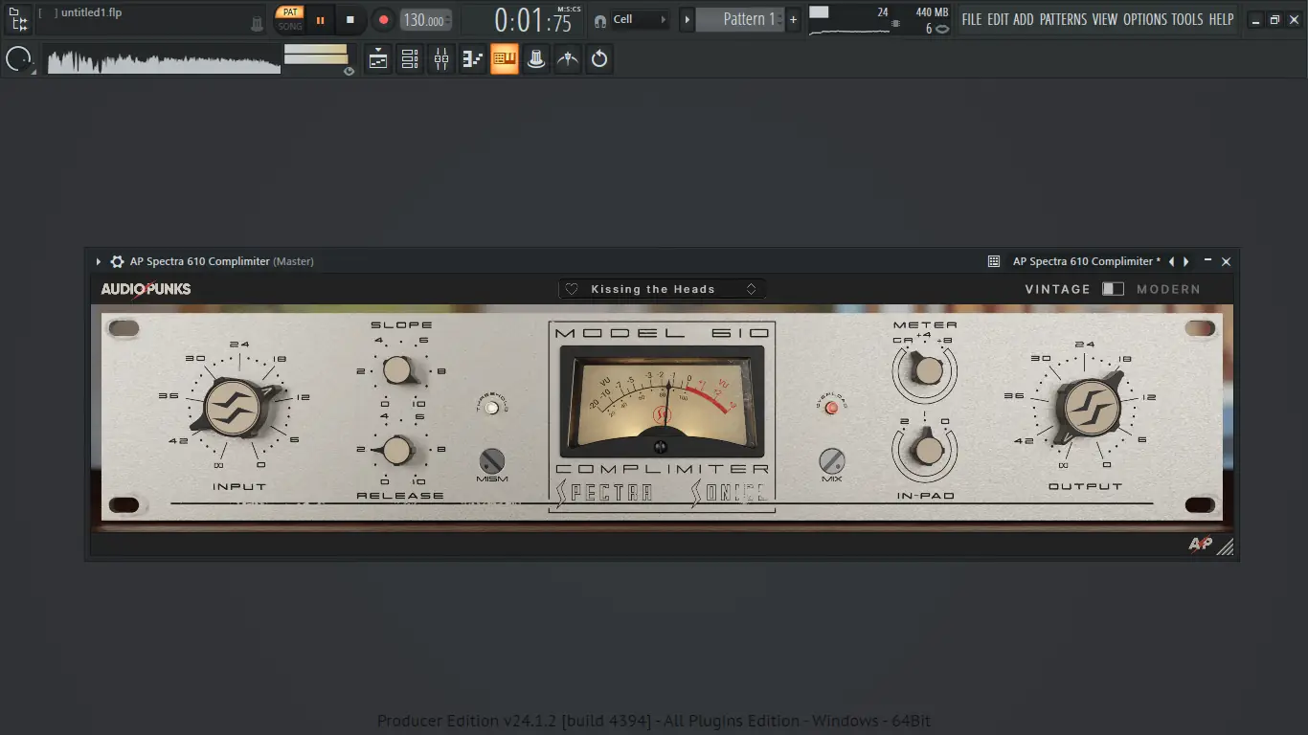
Task: Click the preset up/down stepper arrows
Action: pyautogui.click(x=752, y=289)
